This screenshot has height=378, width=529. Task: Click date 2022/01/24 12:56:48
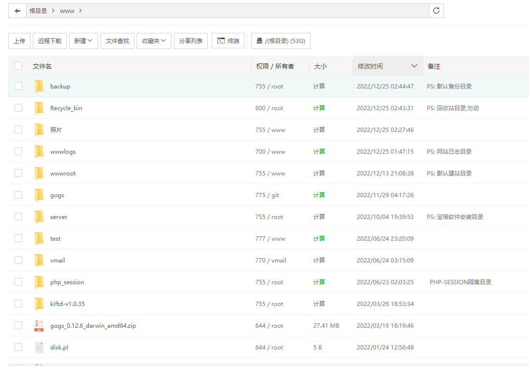[x=386, y=347]
